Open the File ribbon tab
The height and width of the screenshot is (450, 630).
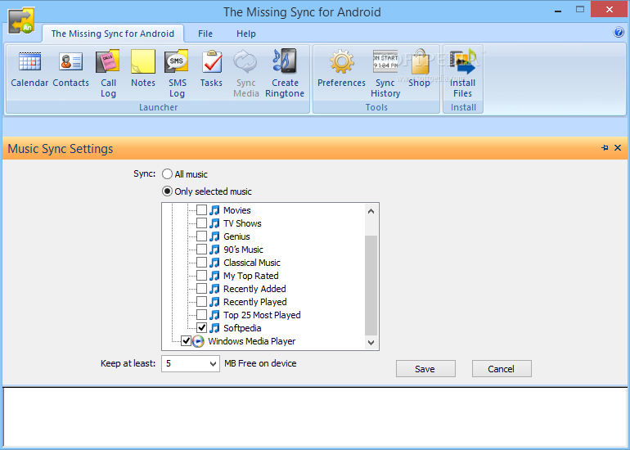pyautogui.click(x=205, y=34)
